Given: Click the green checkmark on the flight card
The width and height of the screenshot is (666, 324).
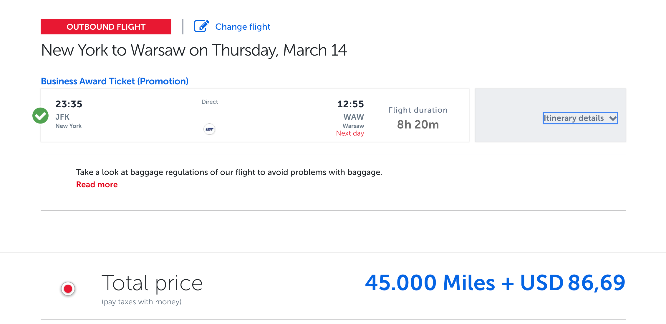Looking at the screenshot, I should pos(40,116).
